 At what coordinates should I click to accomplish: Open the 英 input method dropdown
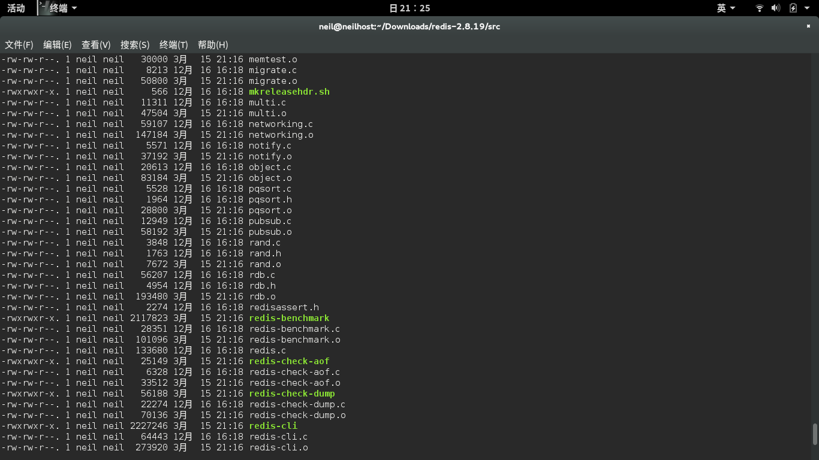[x=726, y=8]
